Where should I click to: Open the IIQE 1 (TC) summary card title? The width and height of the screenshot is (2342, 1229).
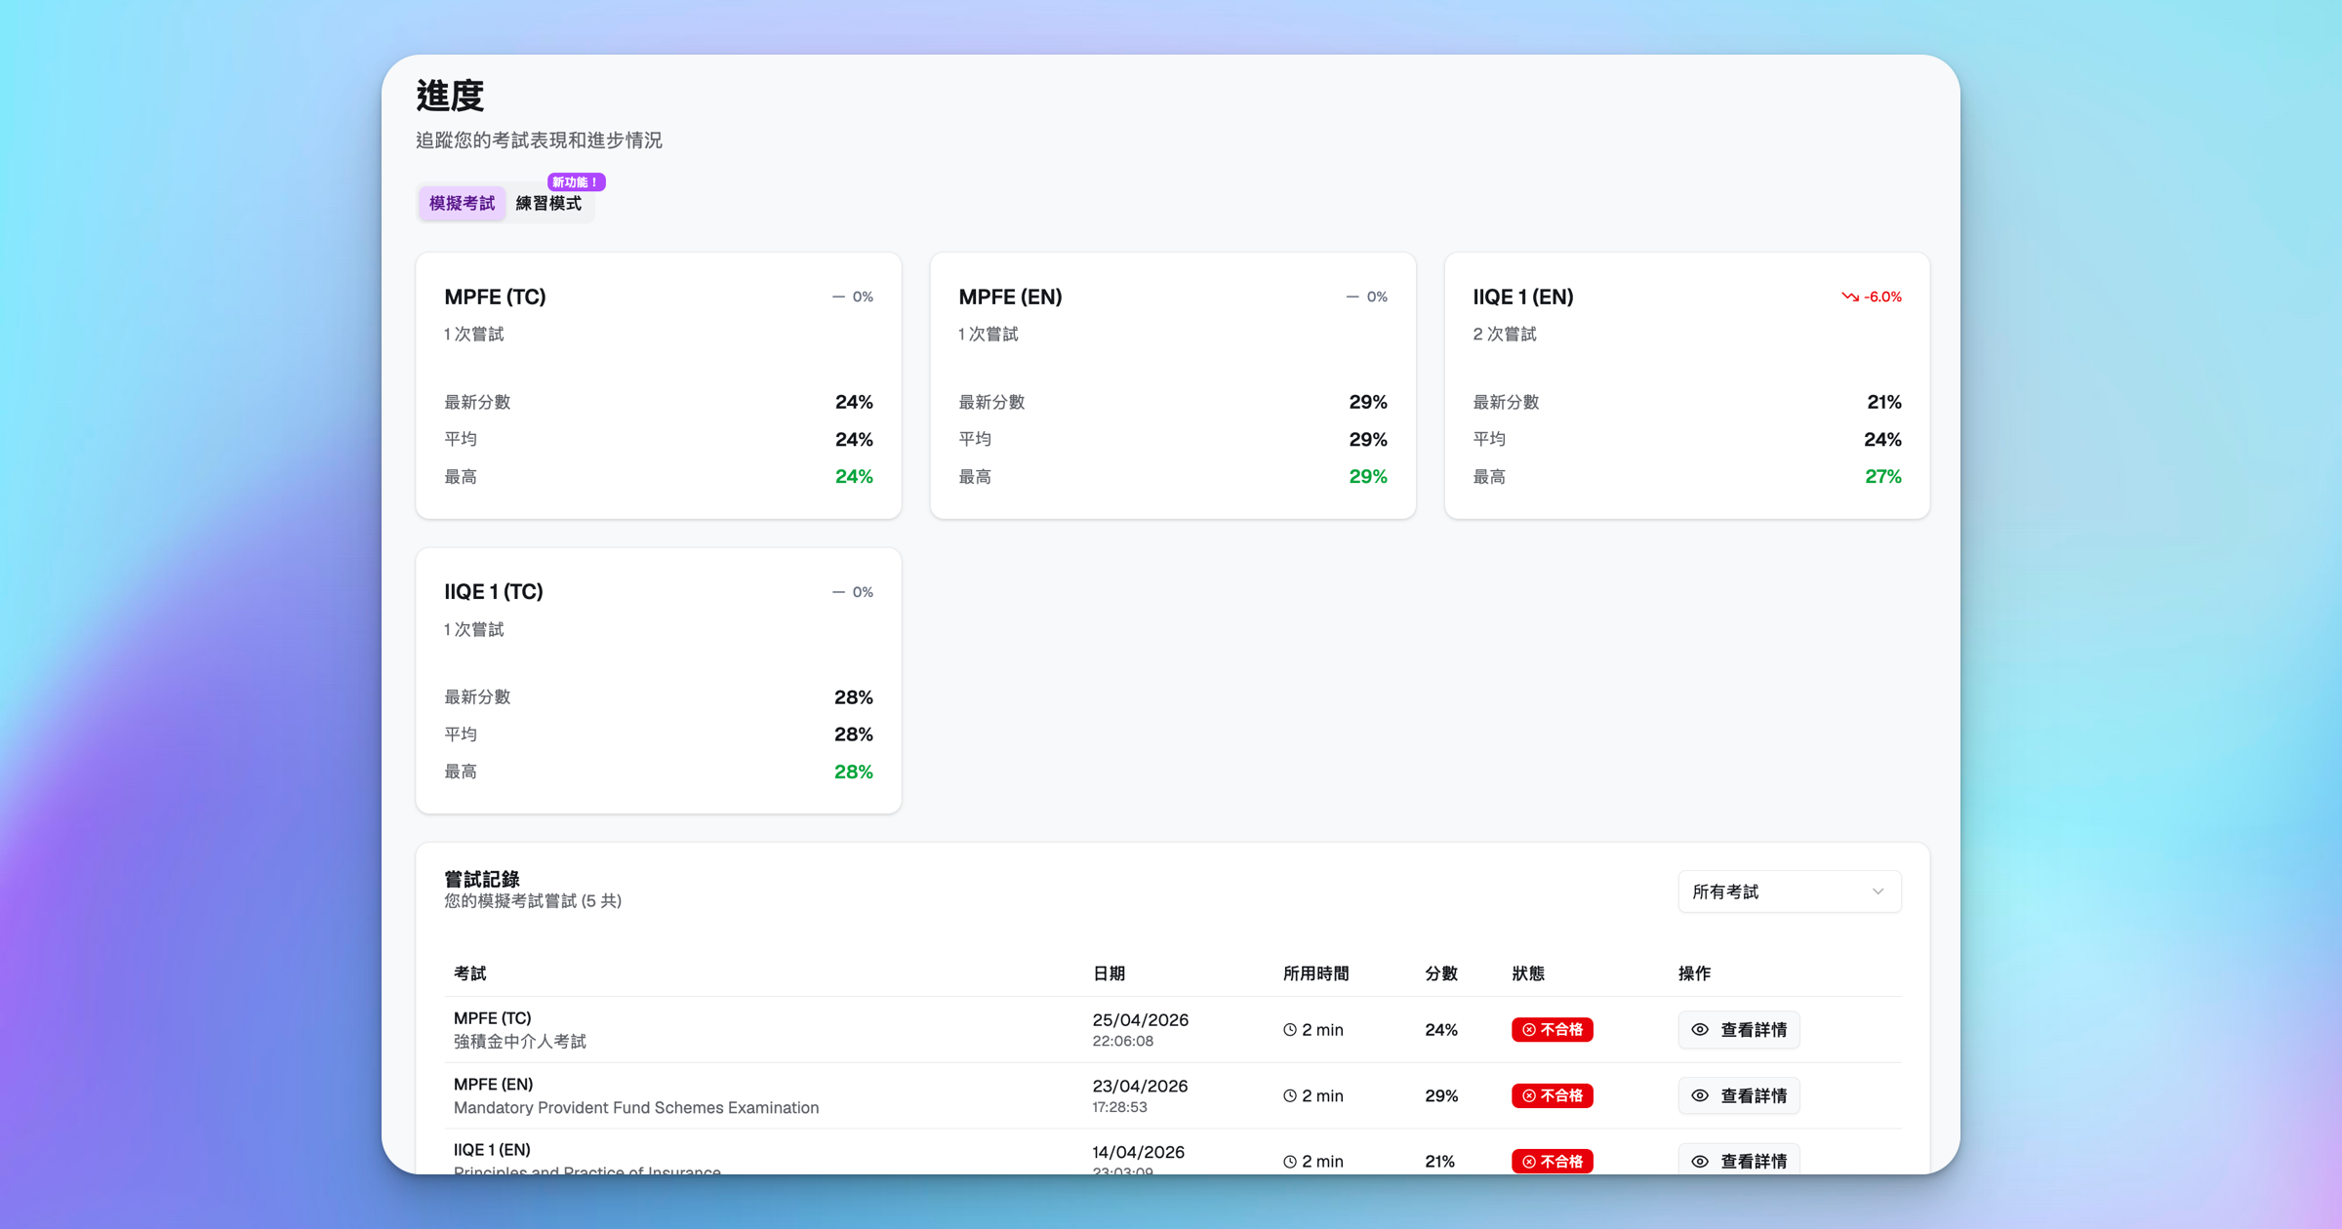coord(494,592)
